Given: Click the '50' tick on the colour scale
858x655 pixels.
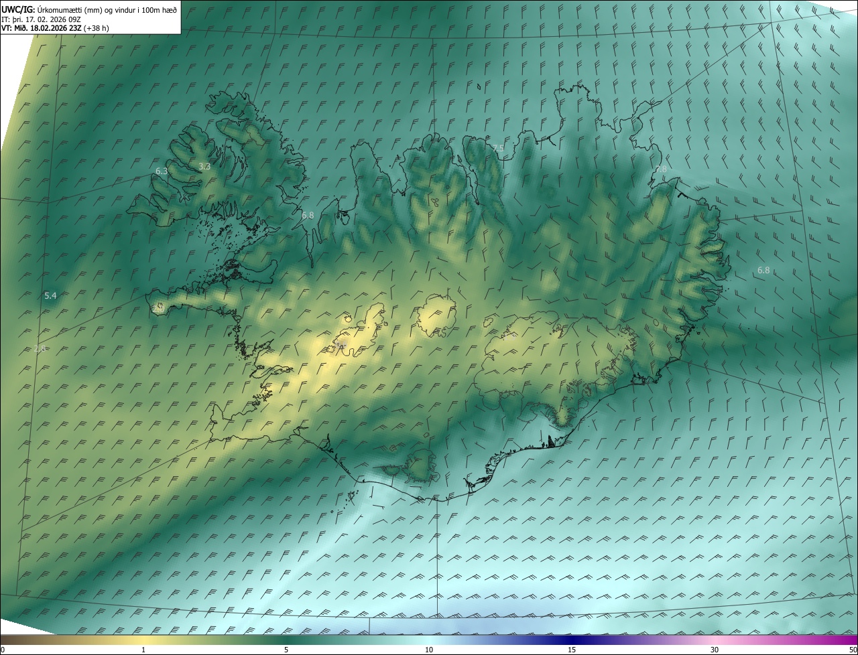Looking at the screenshot, I should tap(853, 650).
